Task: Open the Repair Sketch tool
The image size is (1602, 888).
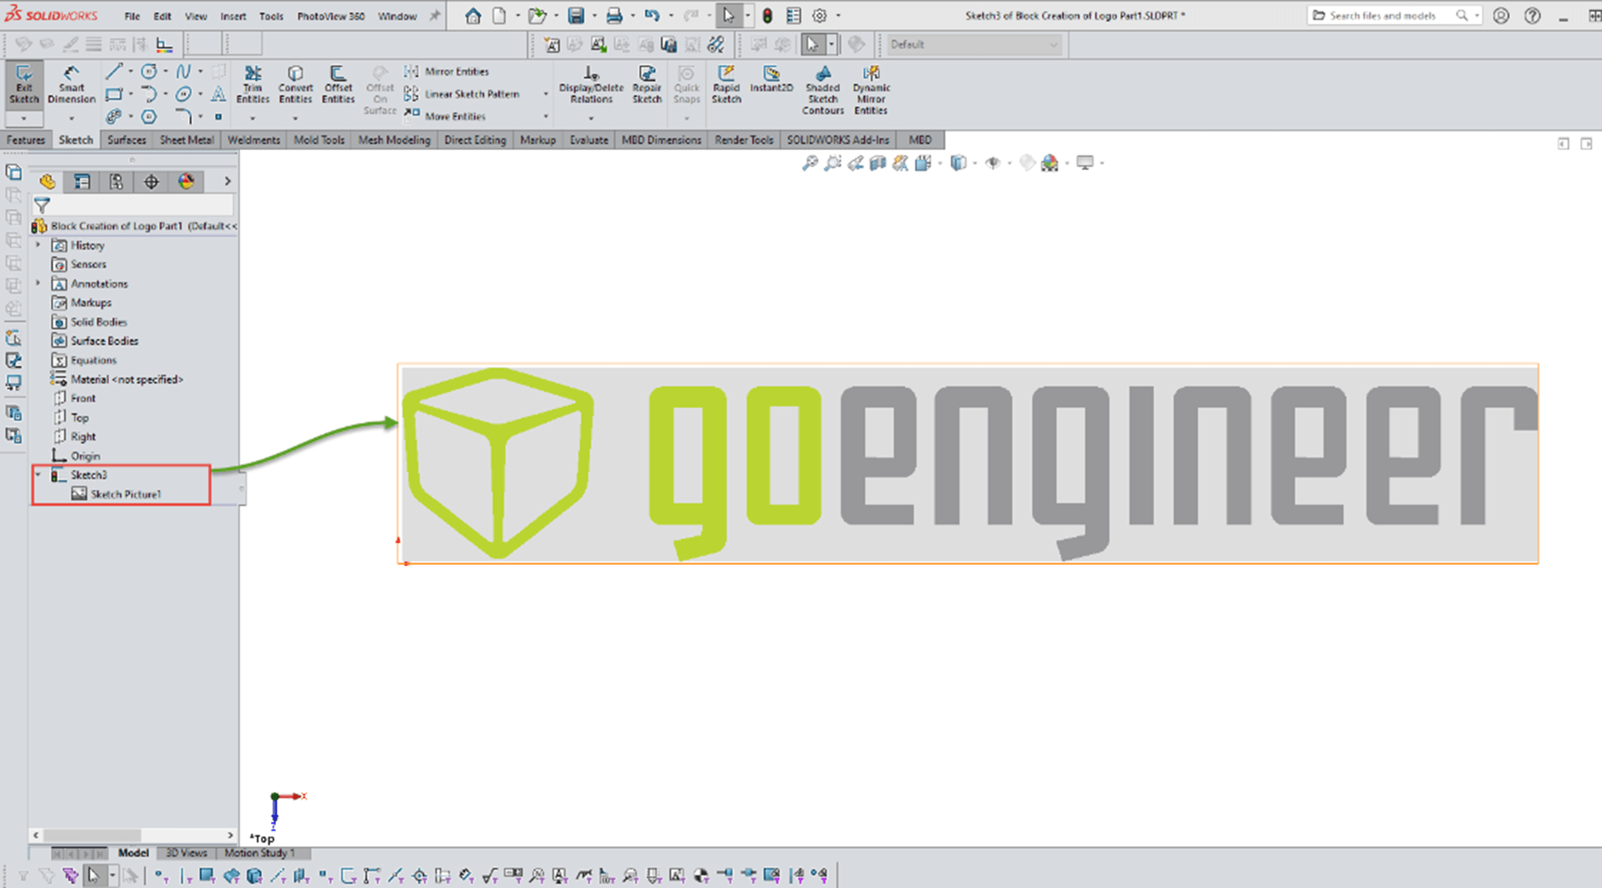Action: tap(646, 84)
